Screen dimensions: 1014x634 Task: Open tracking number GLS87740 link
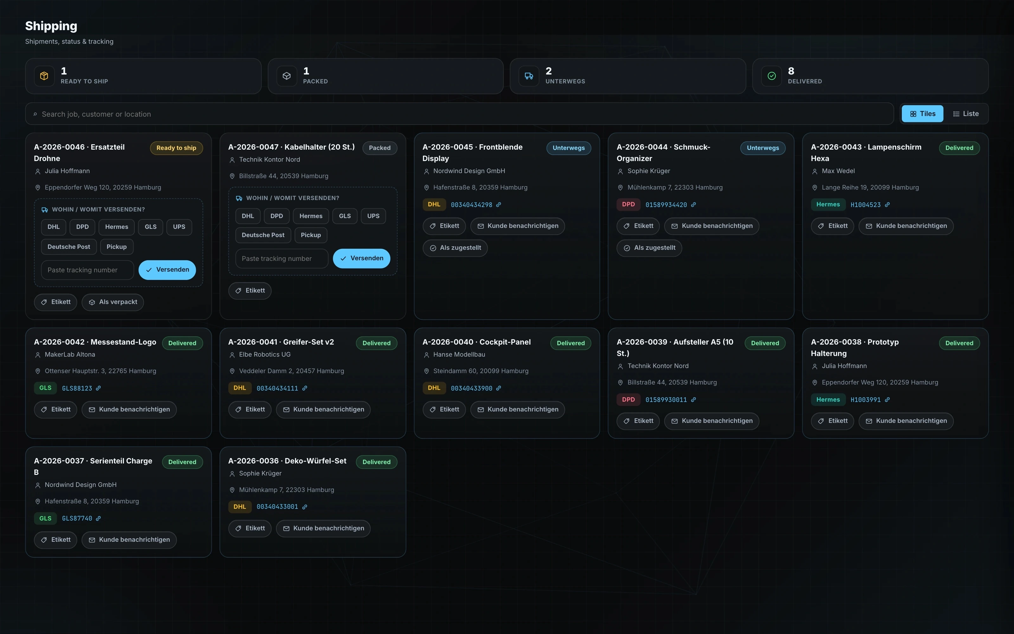(77, 518)
